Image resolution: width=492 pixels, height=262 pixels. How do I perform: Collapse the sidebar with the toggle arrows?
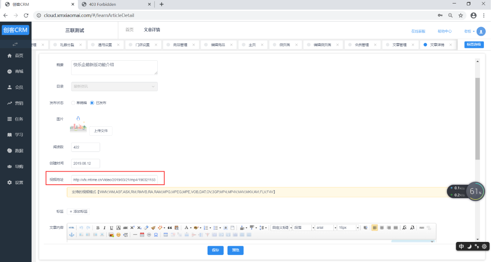click(x=15, y=44)
